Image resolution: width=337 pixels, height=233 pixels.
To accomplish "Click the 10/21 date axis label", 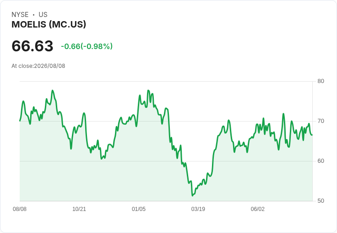I will pos(79,209).
